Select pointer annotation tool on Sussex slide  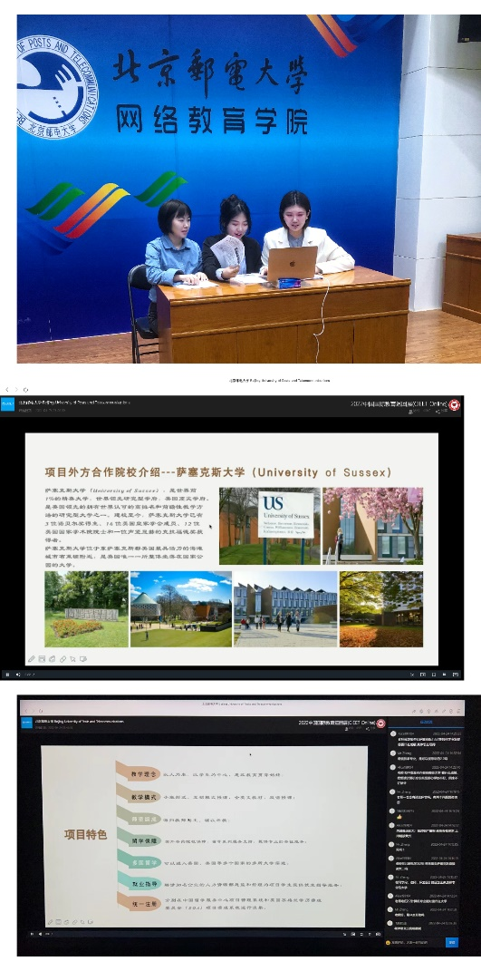click(x=72, y=659)
